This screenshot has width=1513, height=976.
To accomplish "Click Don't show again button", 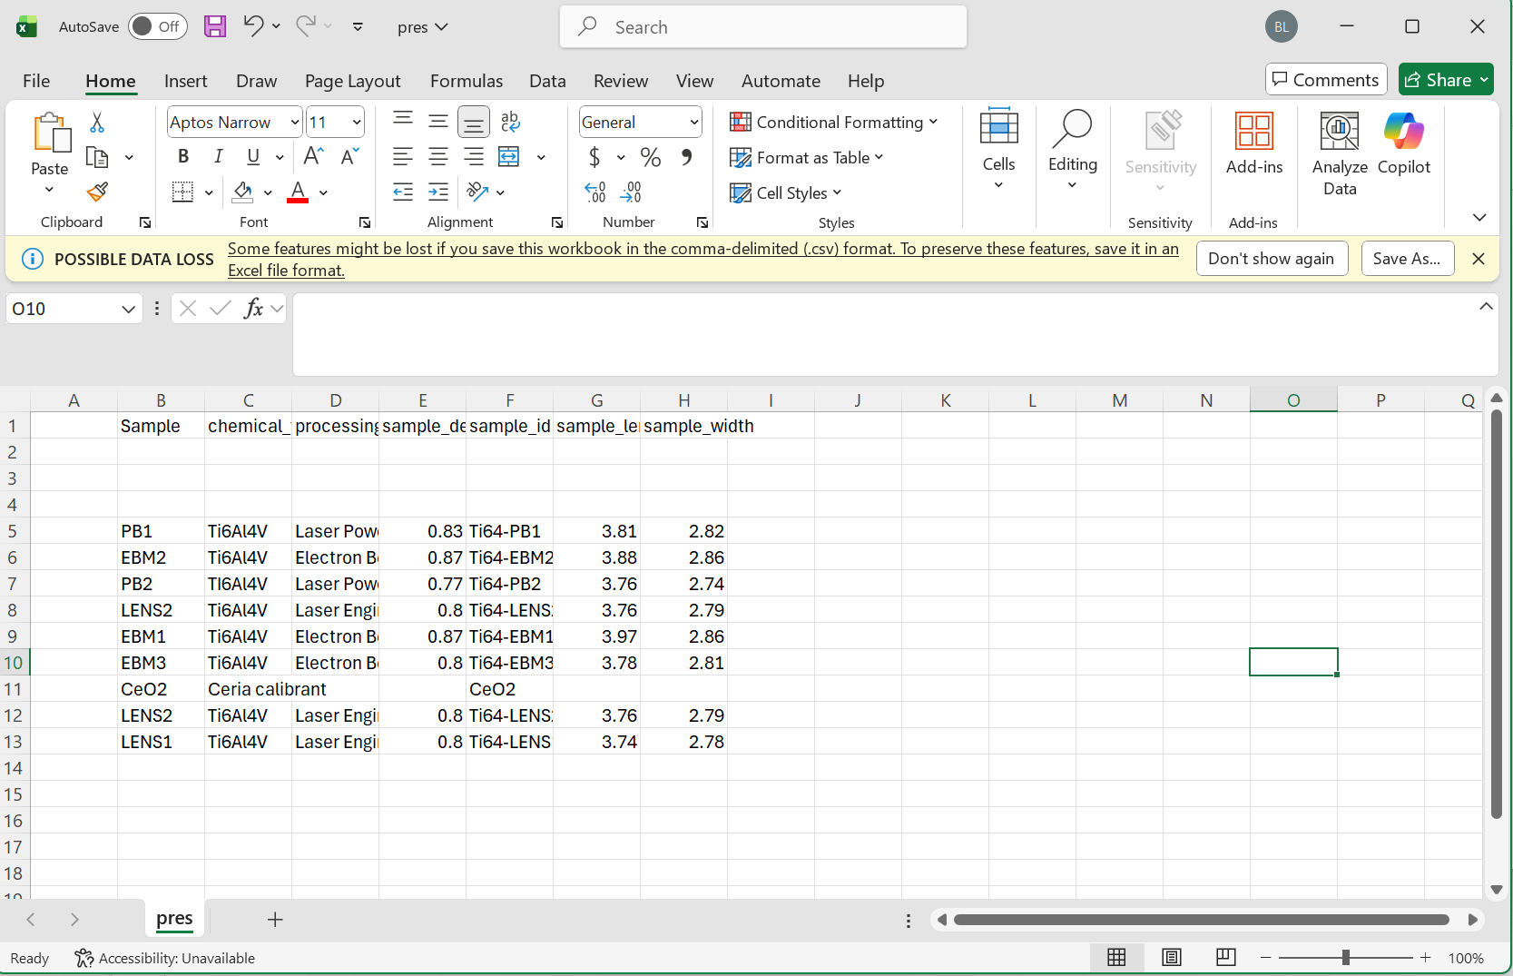I will pos(1270,259).
